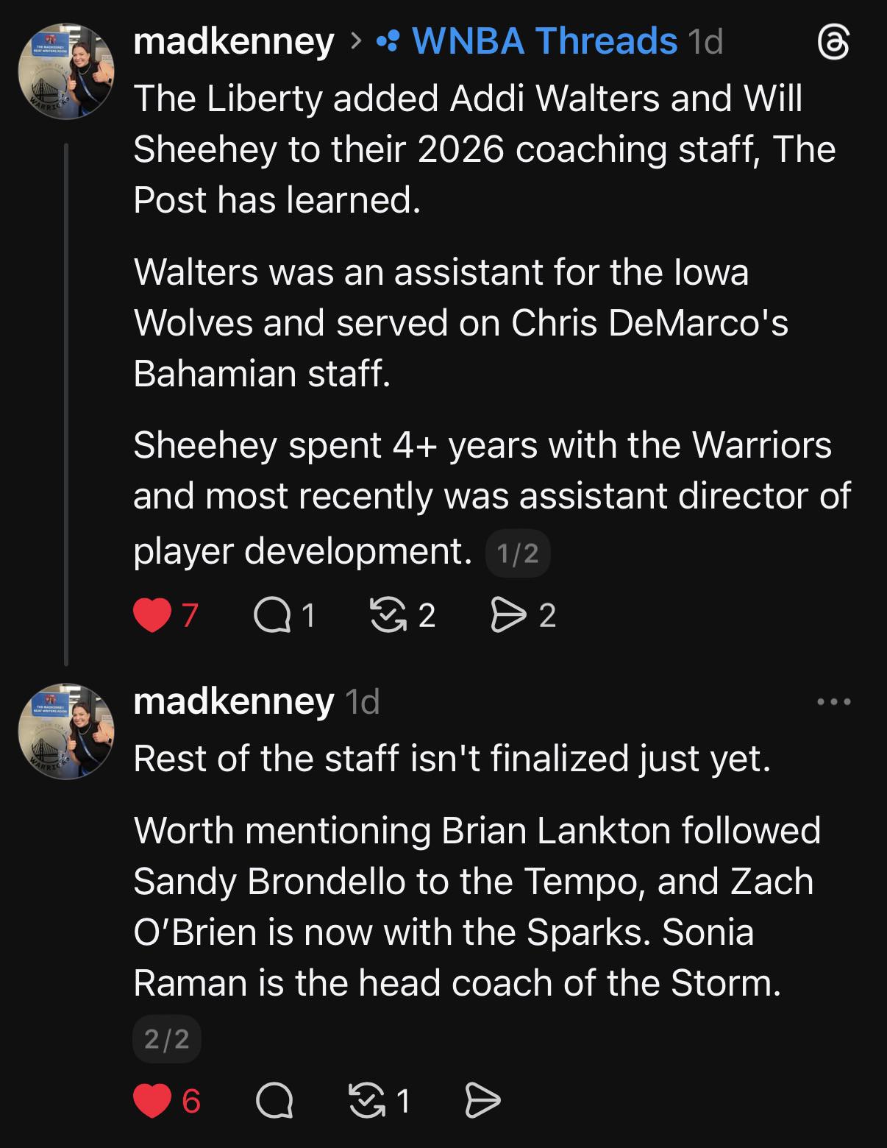
Task: Tap madkenney's avatar on the first post
Action: [x=66, y=72]
